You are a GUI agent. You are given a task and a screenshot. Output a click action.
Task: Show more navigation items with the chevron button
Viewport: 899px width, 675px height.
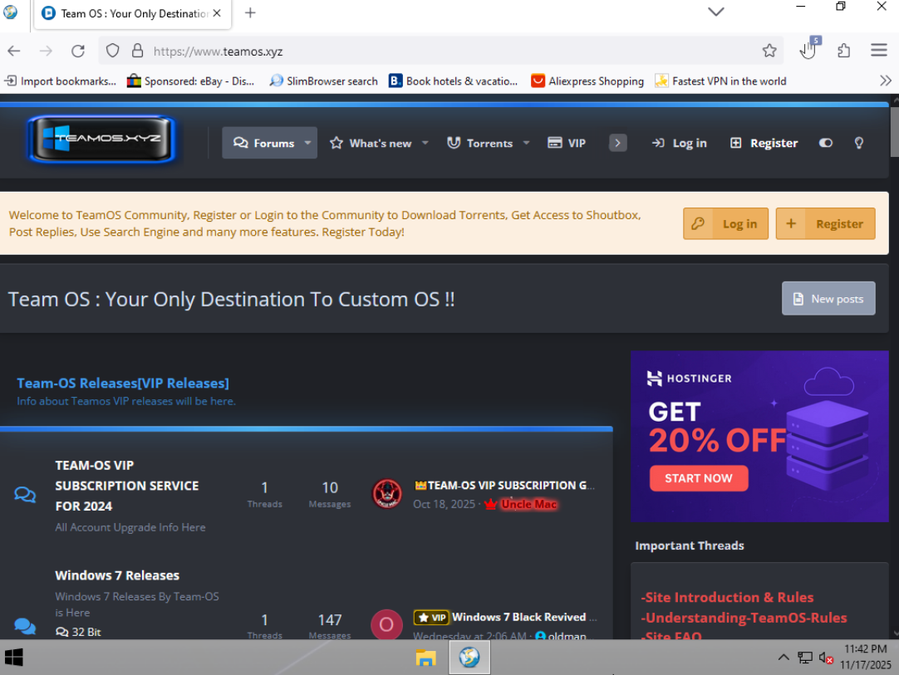[x=617, y=143]
